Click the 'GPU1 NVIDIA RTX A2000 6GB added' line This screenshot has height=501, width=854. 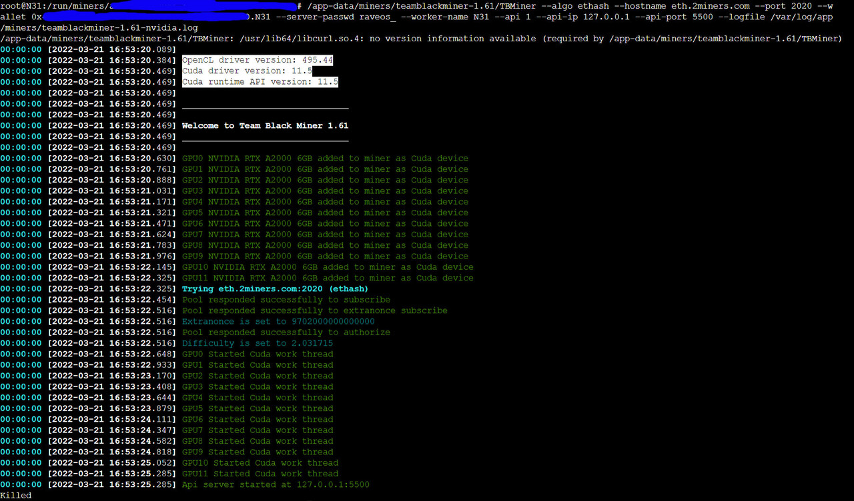(325, 169)
